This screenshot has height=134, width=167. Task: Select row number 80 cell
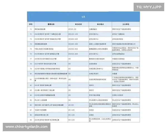[x=31, y=74]
